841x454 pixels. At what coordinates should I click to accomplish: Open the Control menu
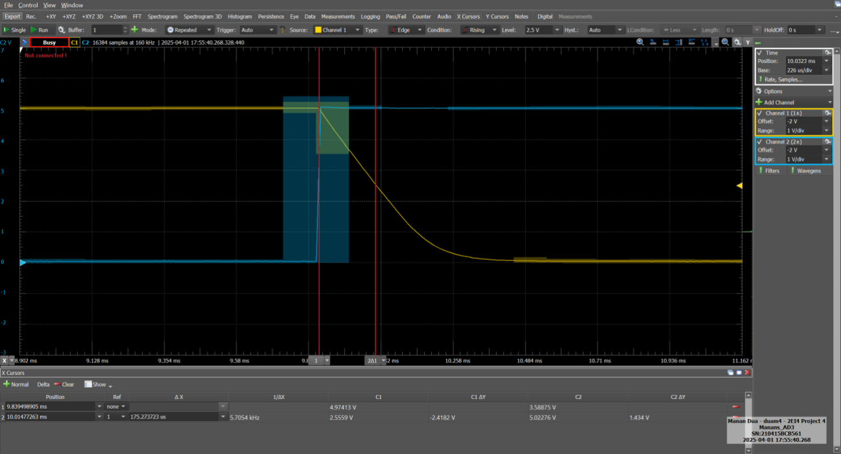(x=28, y=5)
